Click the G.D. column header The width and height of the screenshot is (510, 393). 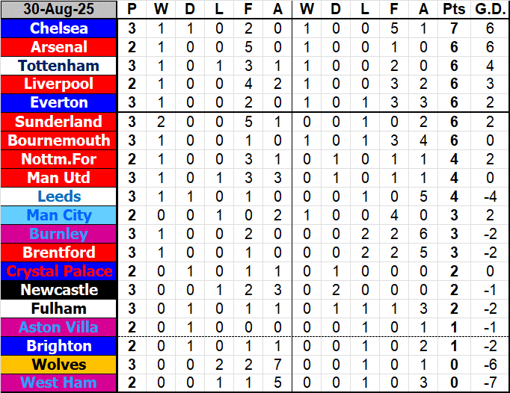[x=489, y=10]
